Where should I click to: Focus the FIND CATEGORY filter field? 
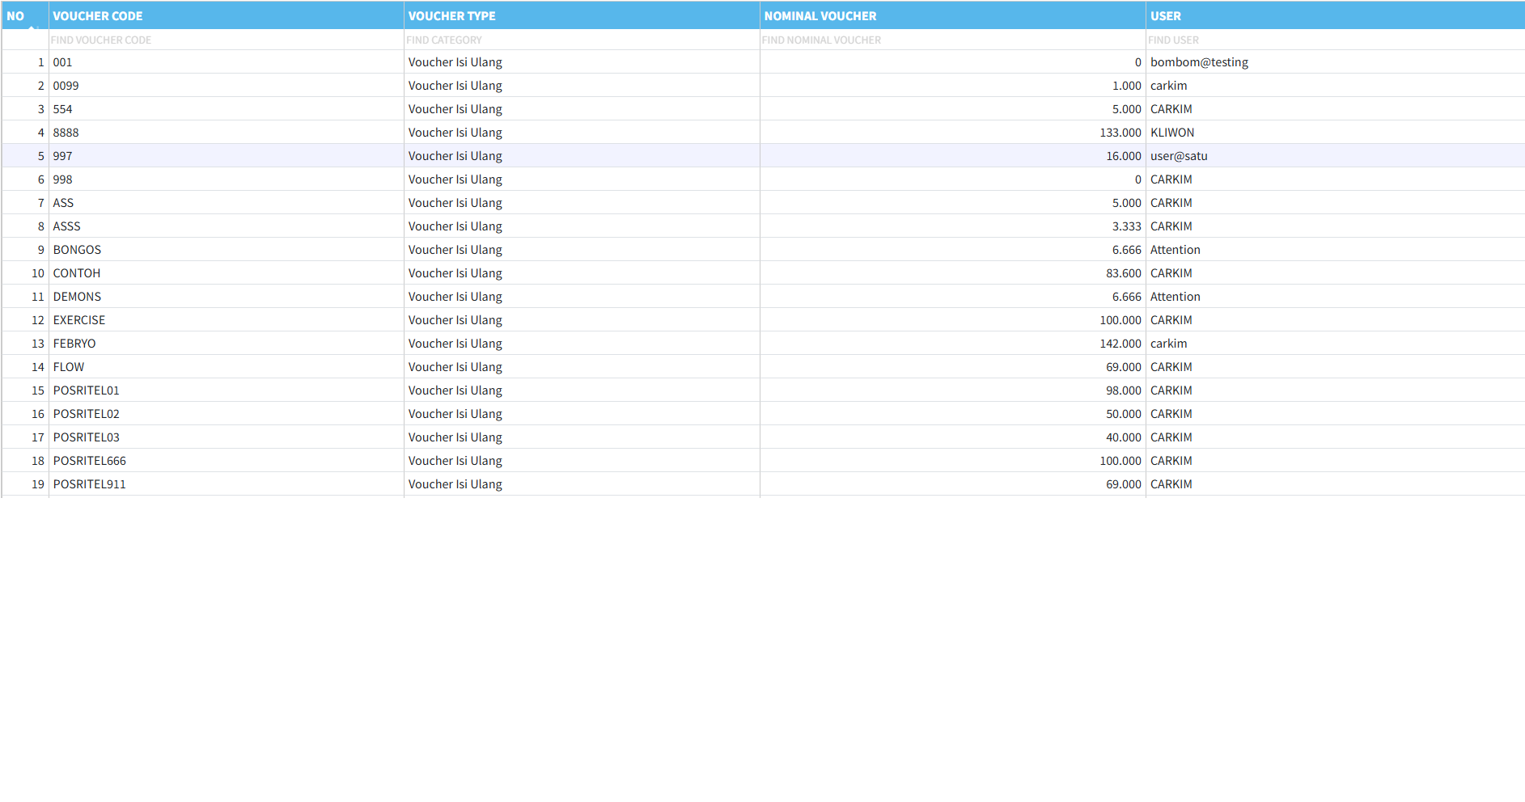(x=582, y=40)
